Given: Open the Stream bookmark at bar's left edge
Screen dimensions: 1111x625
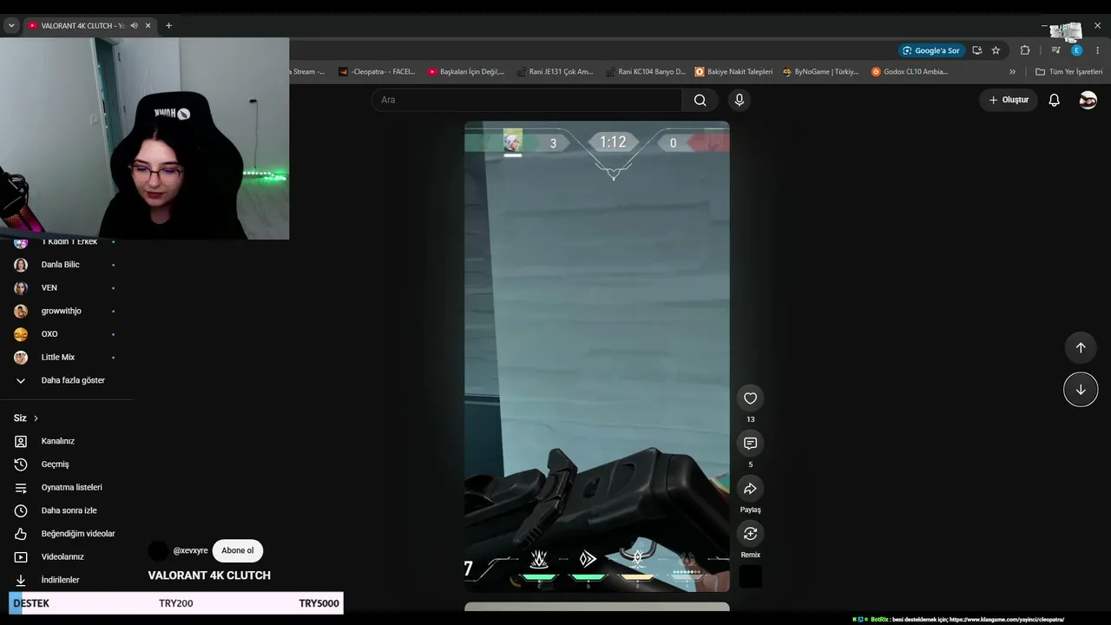Looking at the screenshot, I should (x=308, y=72).
